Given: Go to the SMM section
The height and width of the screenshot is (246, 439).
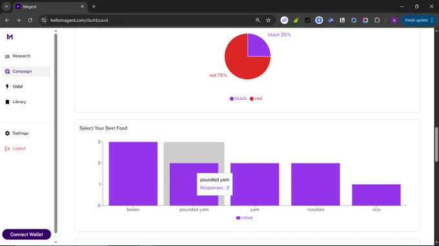Looking at the screenshot, I should pos(26,87).
